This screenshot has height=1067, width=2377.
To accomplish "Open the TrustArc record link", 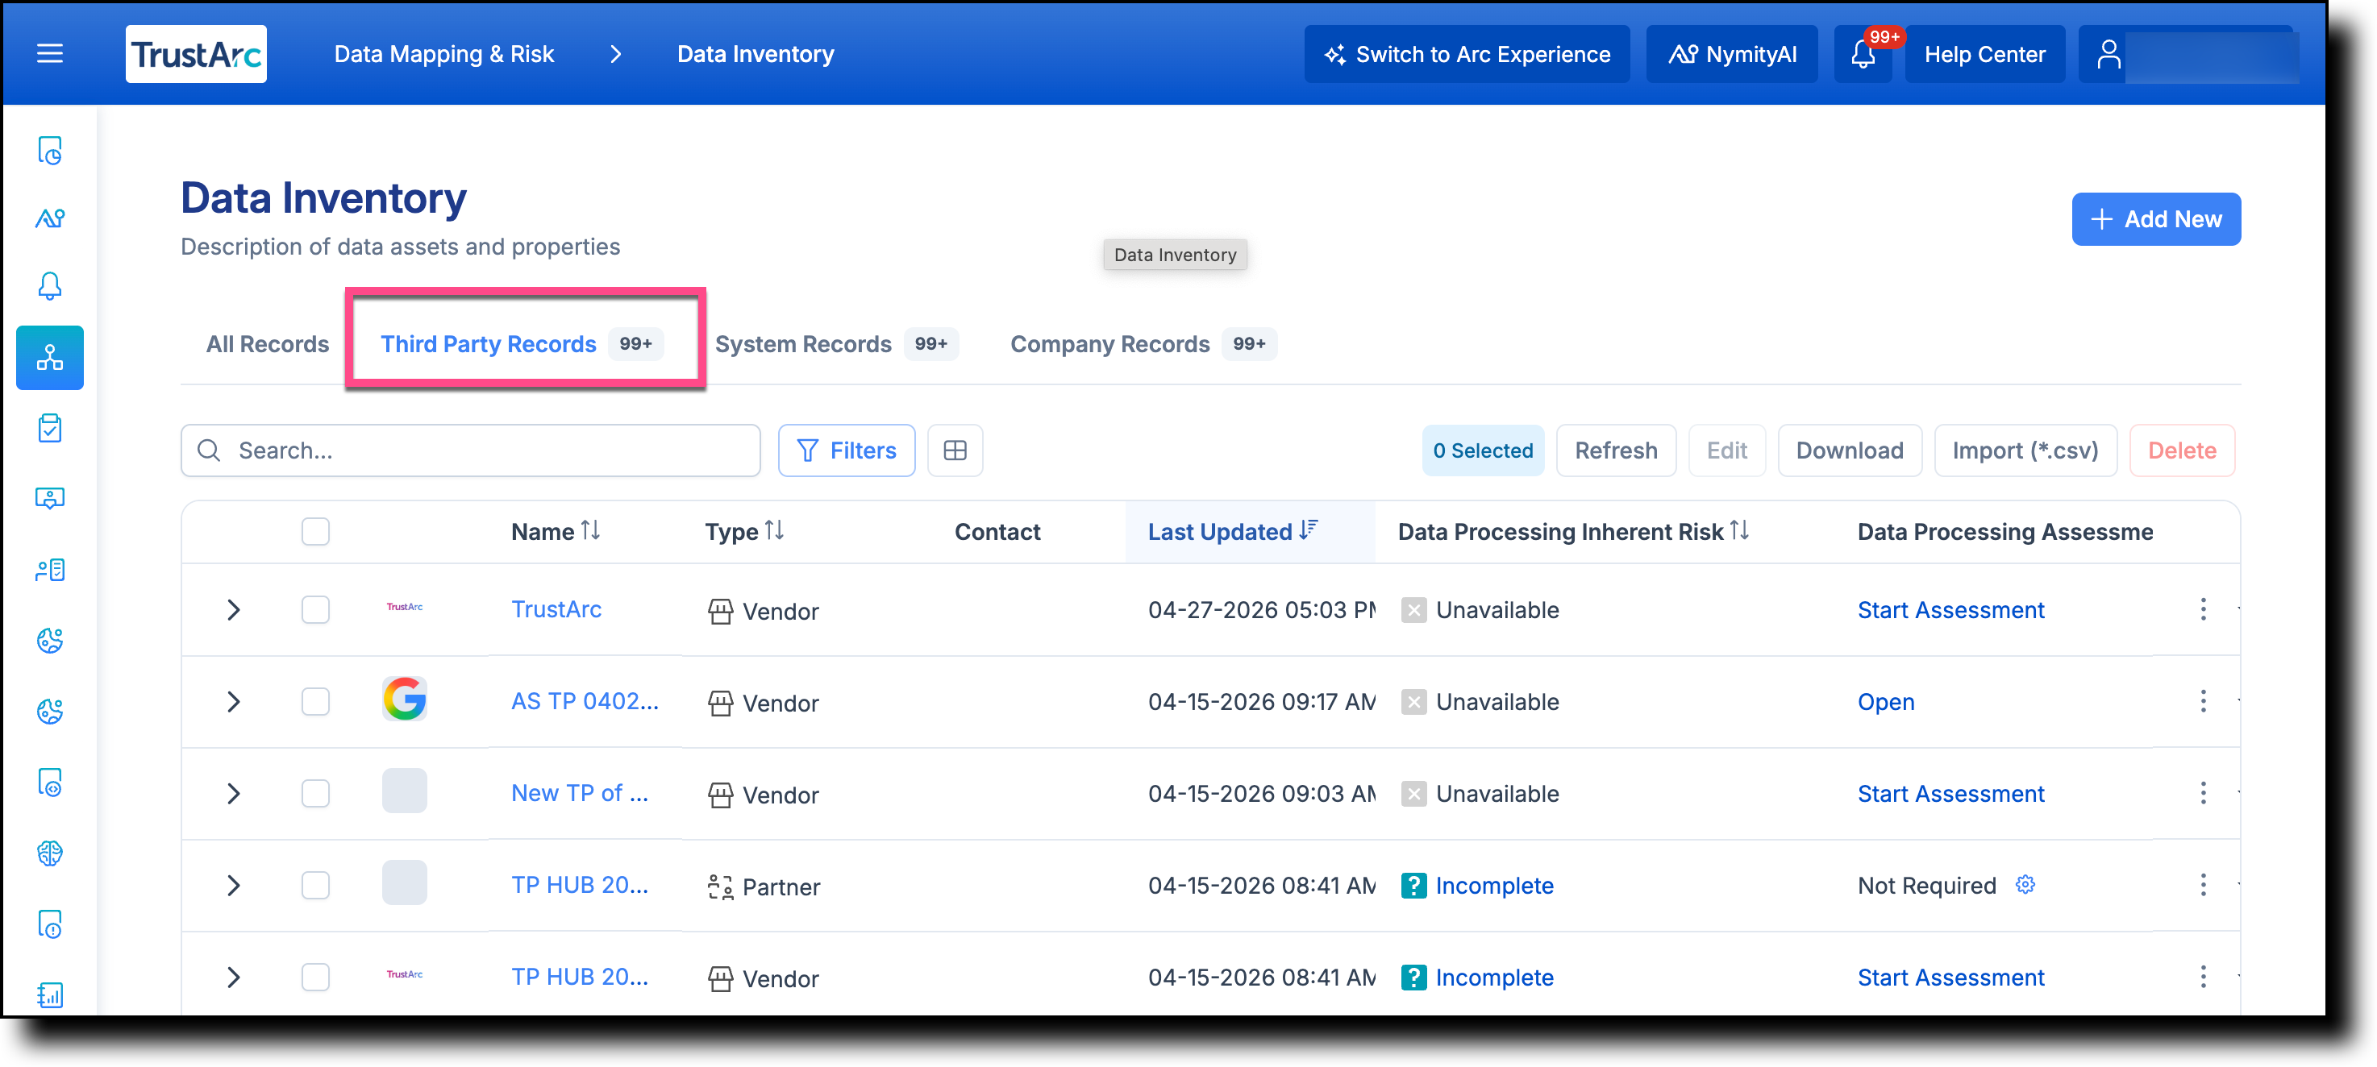I will tap(556, 608).
